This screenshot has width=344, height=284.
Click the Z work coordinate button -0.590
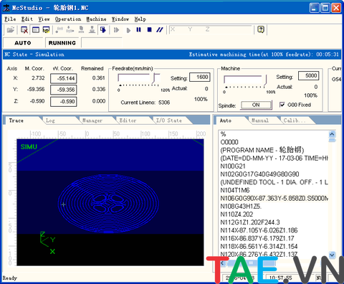(64, 101)
